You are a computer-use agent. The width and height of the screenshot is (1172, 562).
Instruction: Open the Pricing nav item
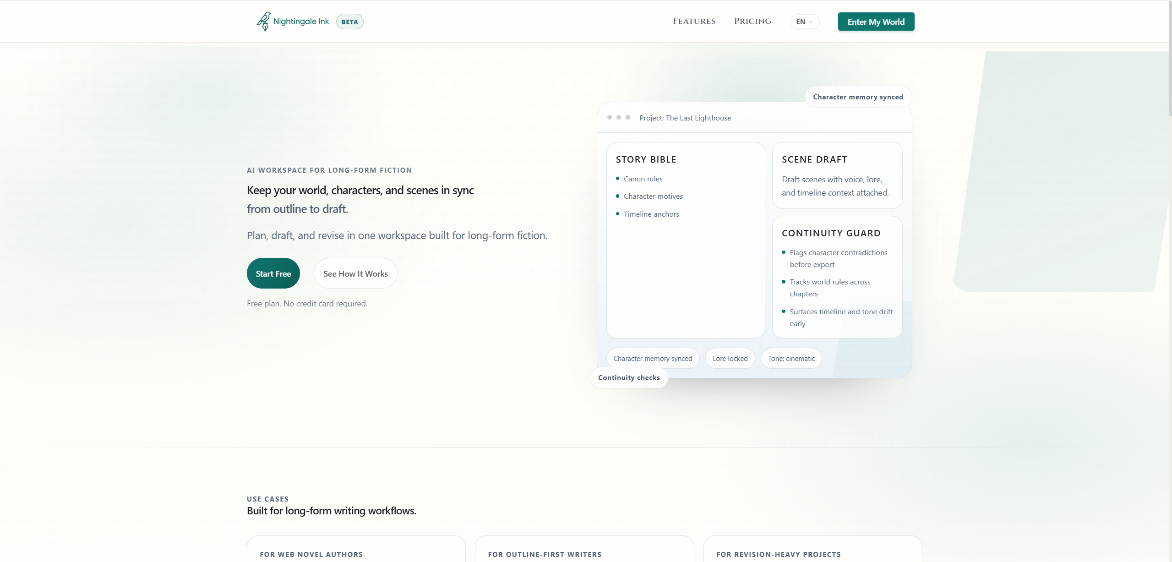[752, 21]
